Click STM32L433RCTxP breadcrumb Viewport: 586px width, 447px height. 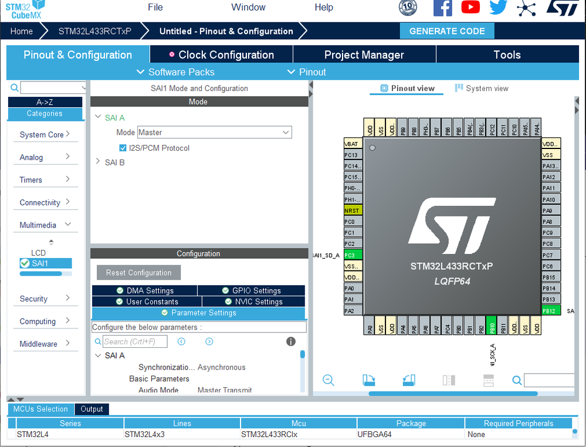pos(94,31)
